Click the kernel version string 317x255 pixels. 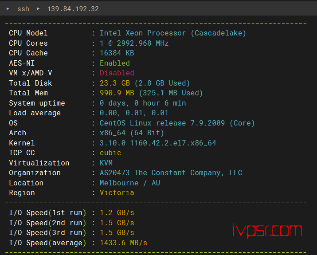tap(158, 143)
